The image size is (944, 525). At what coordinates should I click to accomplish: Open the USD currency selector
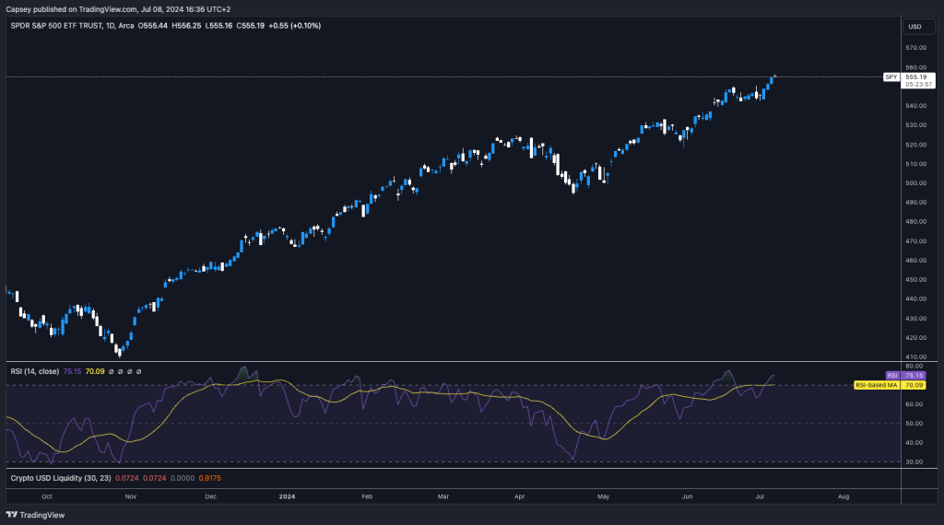point(914,27)
